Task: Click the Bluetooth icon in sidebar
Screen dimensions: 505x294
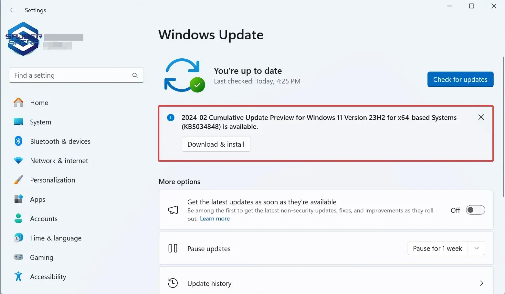Action: tap(18, 141)
